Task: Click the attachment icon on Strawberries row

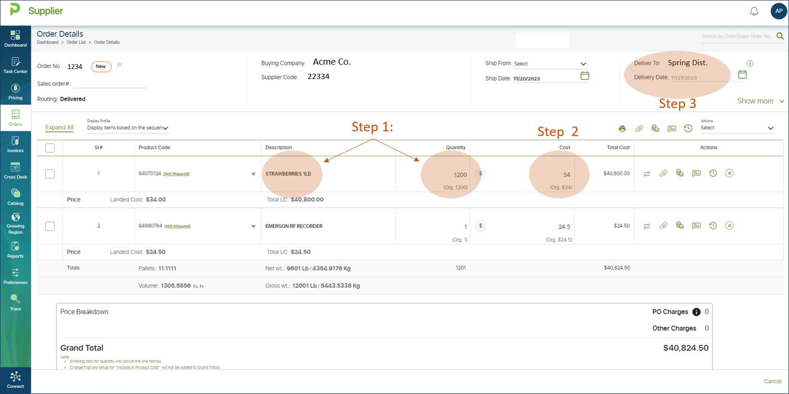Action: (663, 173)
